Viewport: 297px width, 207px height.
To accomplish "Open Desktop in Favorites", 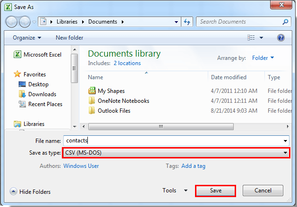I will coord(38,84).
